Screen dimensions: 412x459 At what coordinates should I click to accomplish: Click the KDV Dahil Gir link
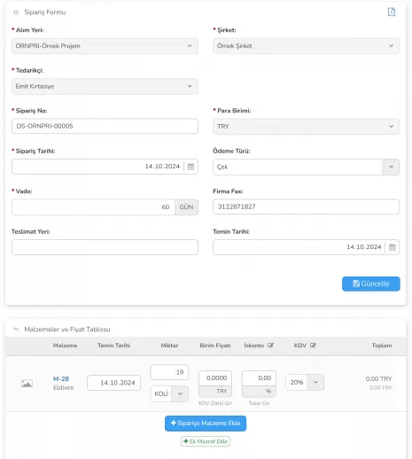pos(215,403)
